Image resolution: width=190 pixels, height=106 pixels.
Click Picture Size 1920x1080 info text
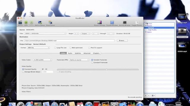(x=52, y=86)
